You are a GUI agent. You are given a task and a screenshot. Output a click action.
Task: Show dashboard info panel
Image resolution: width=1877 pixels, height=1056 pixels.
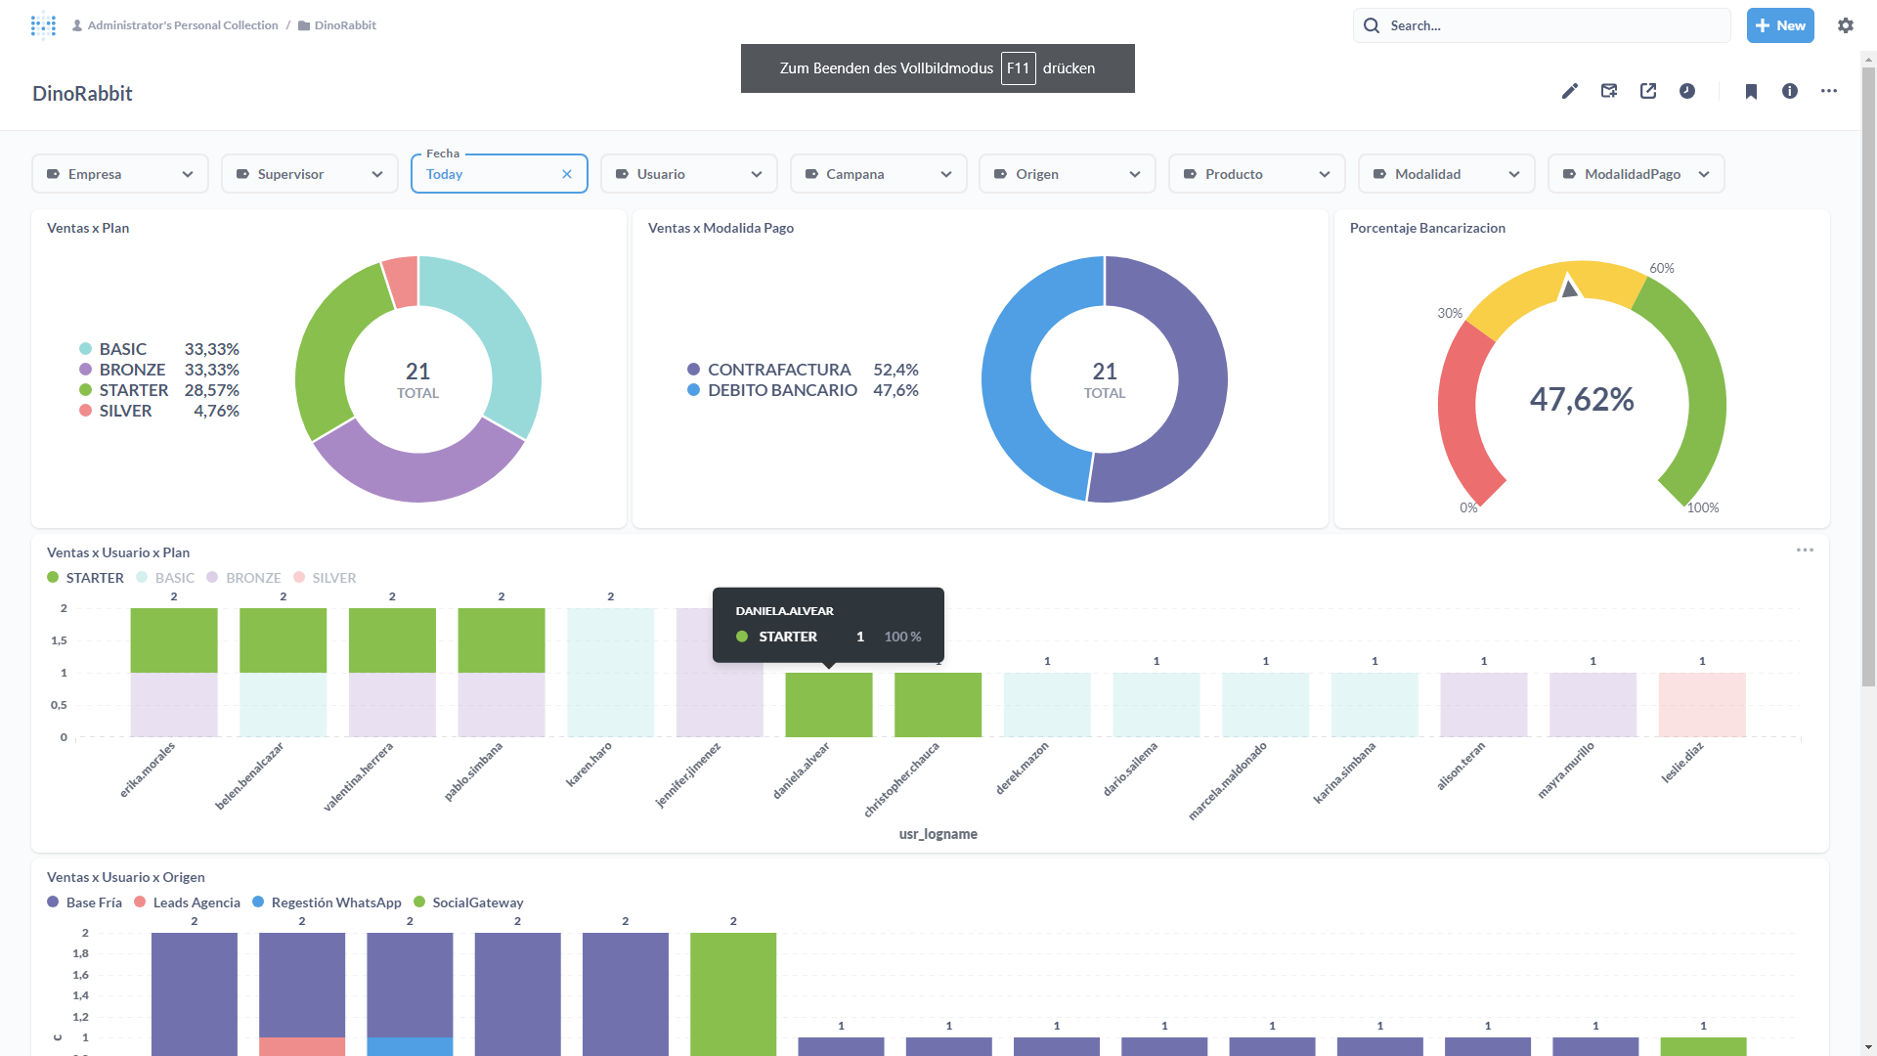[x=1790, y=91]
